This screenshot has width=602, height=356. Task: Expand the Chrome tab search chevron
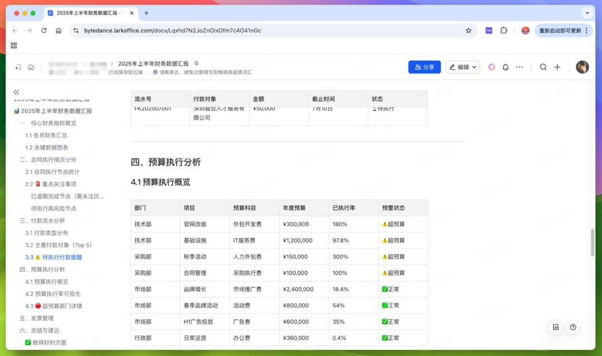[x=588, y=13]
